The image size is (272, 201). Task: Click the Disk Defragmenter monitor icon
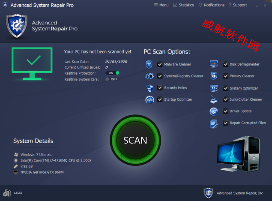click(x=214, y=64)
